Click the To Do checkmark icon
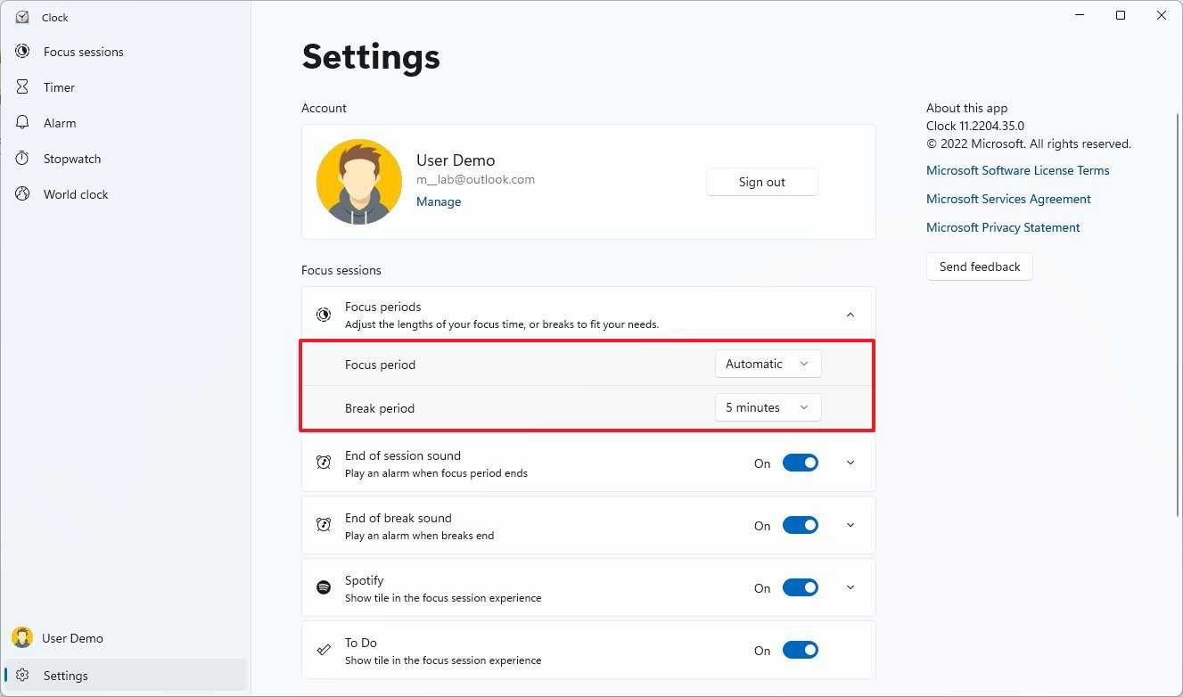 [324, 650]
